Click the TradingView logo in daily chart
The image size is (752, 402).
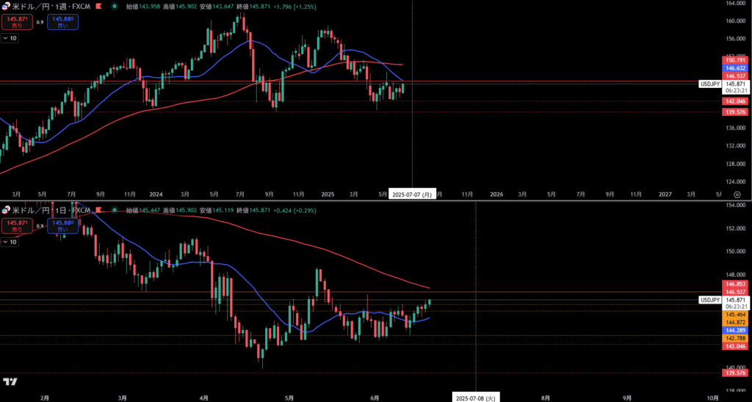[10, 381]
